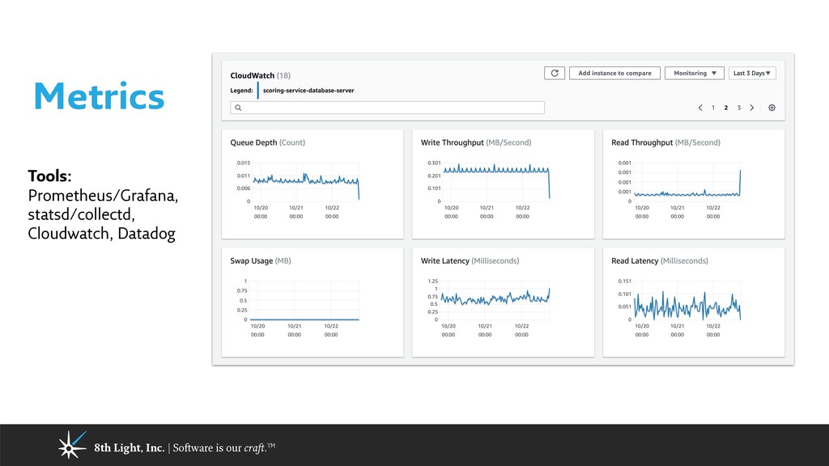Open the Monitoring dropdown
The height and width of the screenshot is (466, 829).
(694, 73)
